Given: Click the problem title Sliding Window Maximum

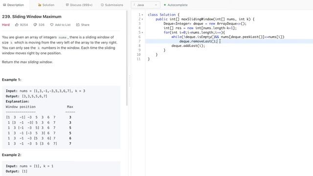Looking at the screenshot, I should point(37,17).
